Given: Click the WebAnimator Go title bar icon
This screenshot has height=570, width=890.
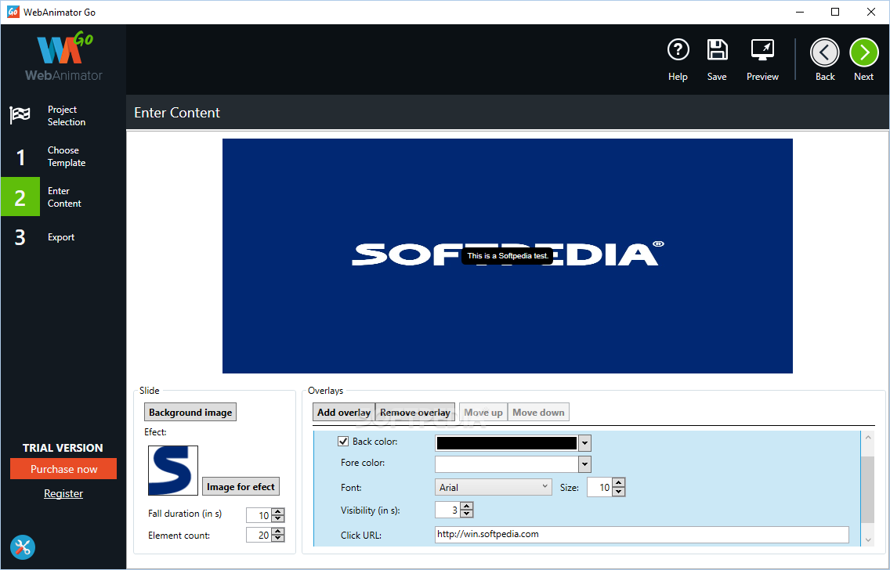Looking at the screenshot, I should click(x=13, y=12).
